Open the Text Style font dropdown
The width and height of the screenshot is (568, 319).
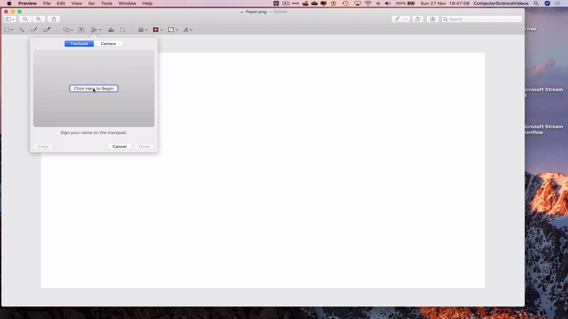(187, 30)
